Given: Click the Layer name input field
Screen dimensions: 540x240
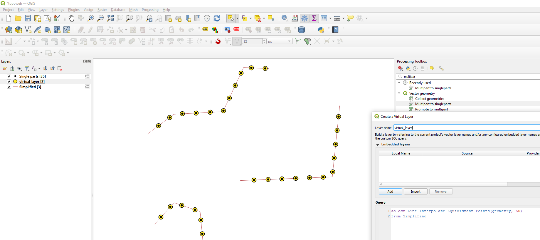Looking at the screenshot, I should tap(467, 128).
